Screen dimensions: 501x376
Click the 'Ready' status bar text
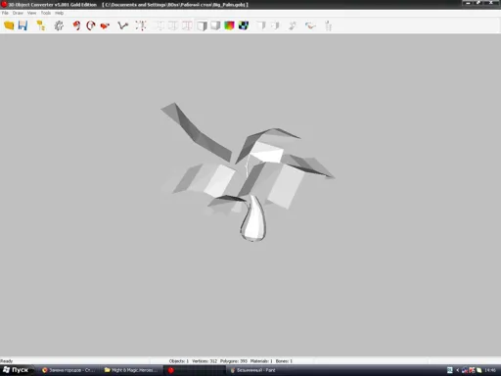coord(7,361)
